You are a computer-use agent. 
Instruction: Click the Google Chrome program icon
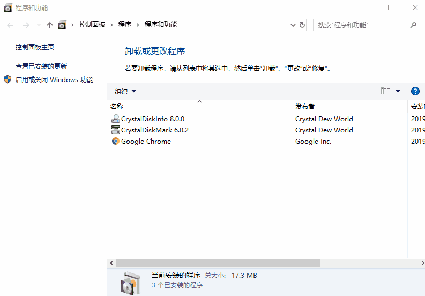(x=116, y=141)
